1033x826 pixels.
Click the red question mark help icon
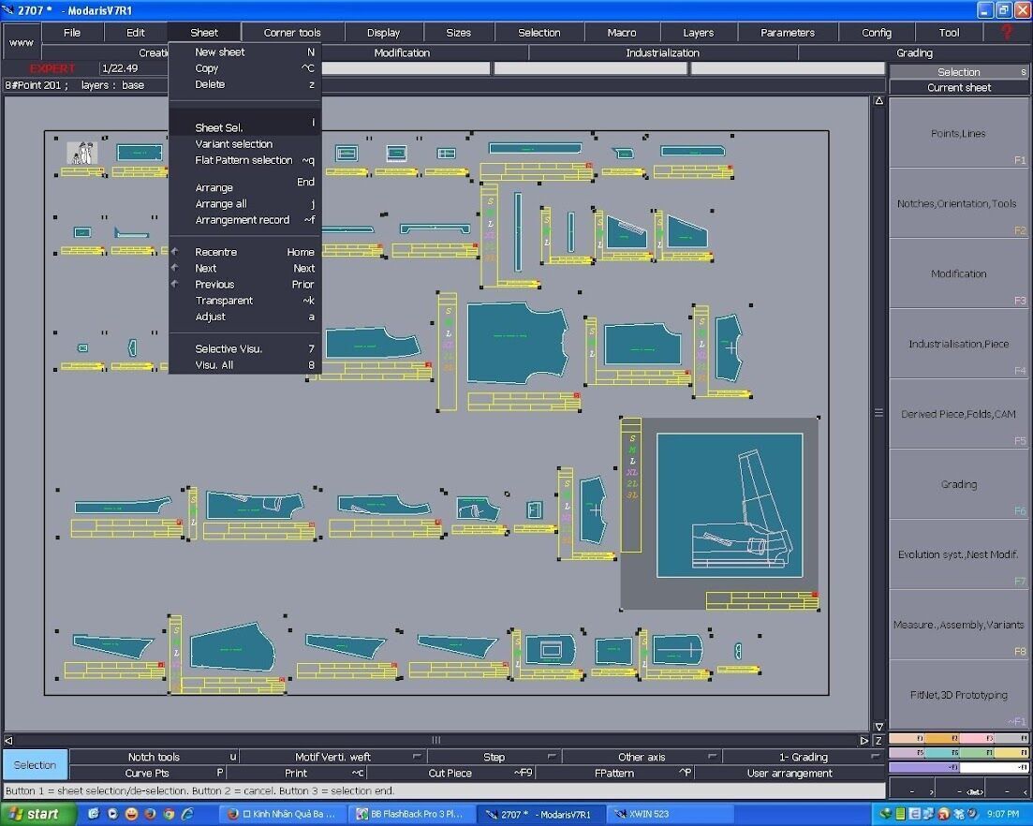(x=1006, y=32)
